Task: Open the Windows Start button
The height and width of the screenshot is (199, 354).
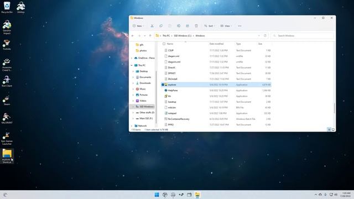Action: [x=157, y=195]
